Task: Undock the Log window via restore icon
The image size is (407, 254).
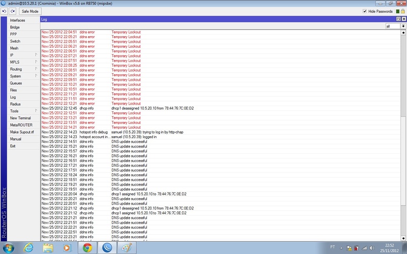Action: (398, 19)
